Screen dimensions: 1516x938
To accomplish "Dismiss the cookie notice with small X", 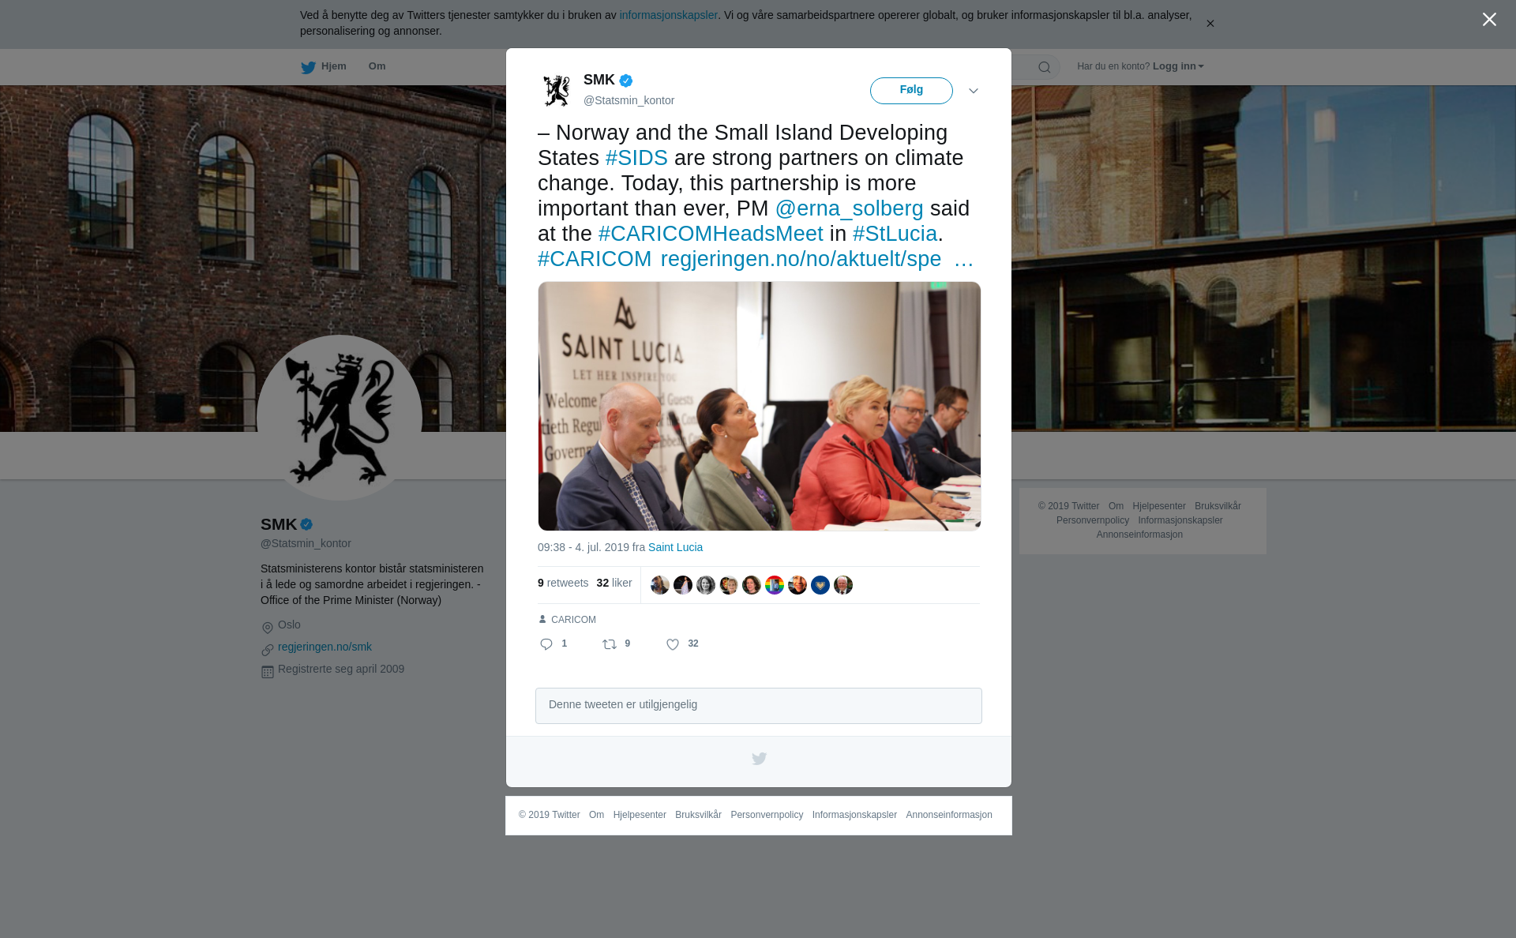I will click(1210, 24).
